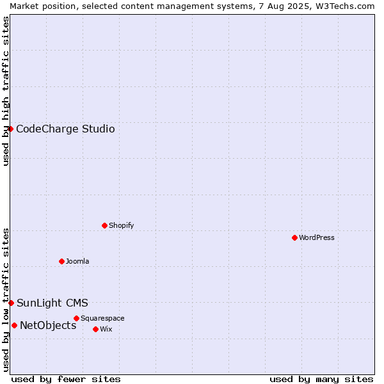Click the CodeCharge Studio red data point
This screenshot has width=384, height=384.
pyautogui.click(x=10, y=131)
